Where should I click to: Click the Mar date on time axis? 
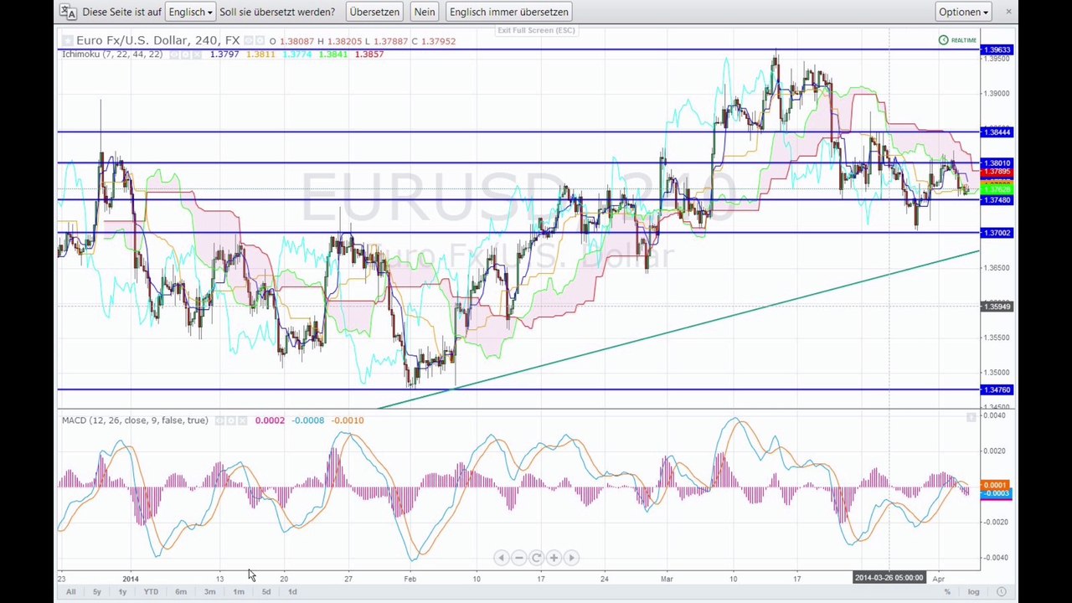point(667,579)
